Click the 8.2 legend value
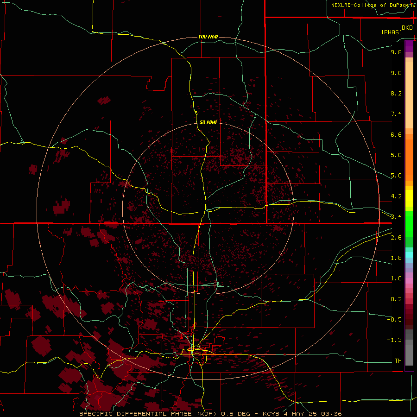The width and height of the screenshot is (417, 417). (x=396, y=93)
